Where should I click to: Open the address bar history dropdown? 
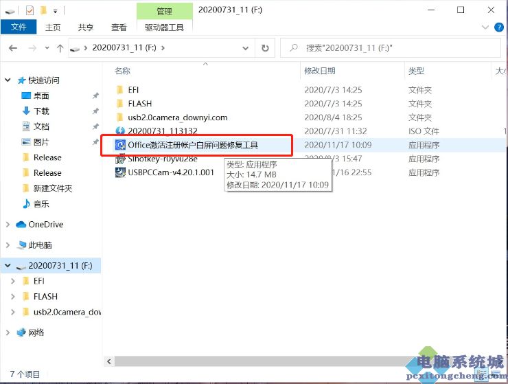click(x=246, y=48)
